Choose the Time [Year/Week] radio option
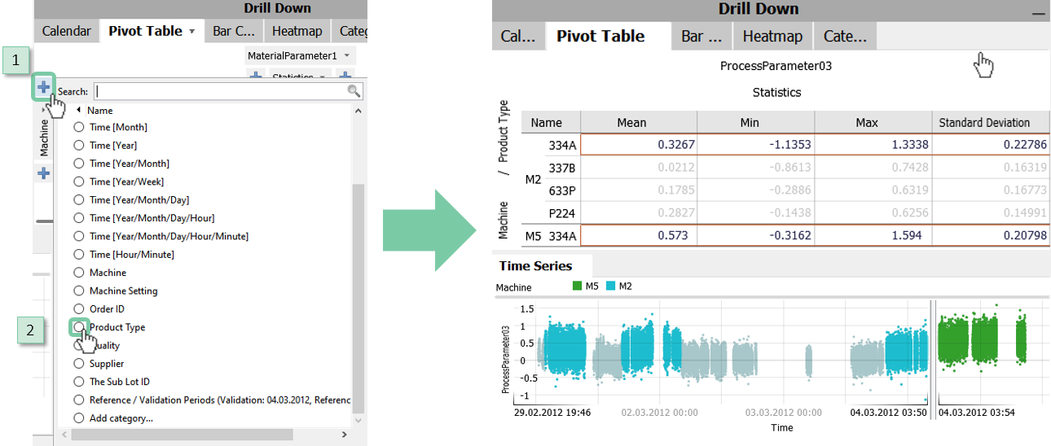Viewport: 1051px width, 446px height. [x=79, y=181]
